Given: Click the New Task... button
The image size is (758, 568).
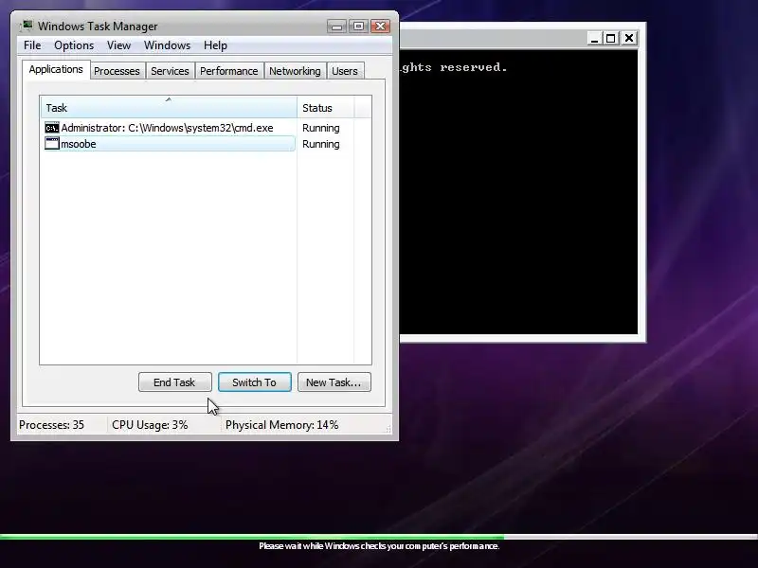Looking at the screenshot, I should (334, 382).
